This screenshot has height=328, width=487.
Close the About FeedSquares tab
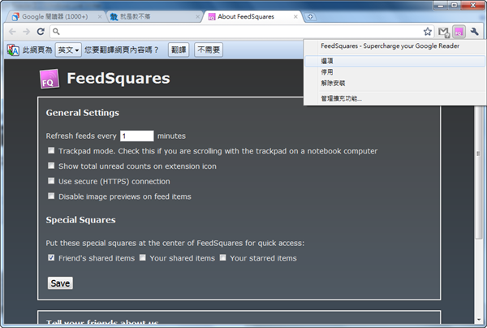(295, 17)
